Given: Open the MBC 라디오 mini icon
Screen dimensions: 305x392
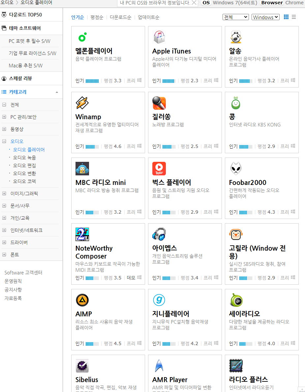Looking at the screenshot, I should tap(82, 169).
